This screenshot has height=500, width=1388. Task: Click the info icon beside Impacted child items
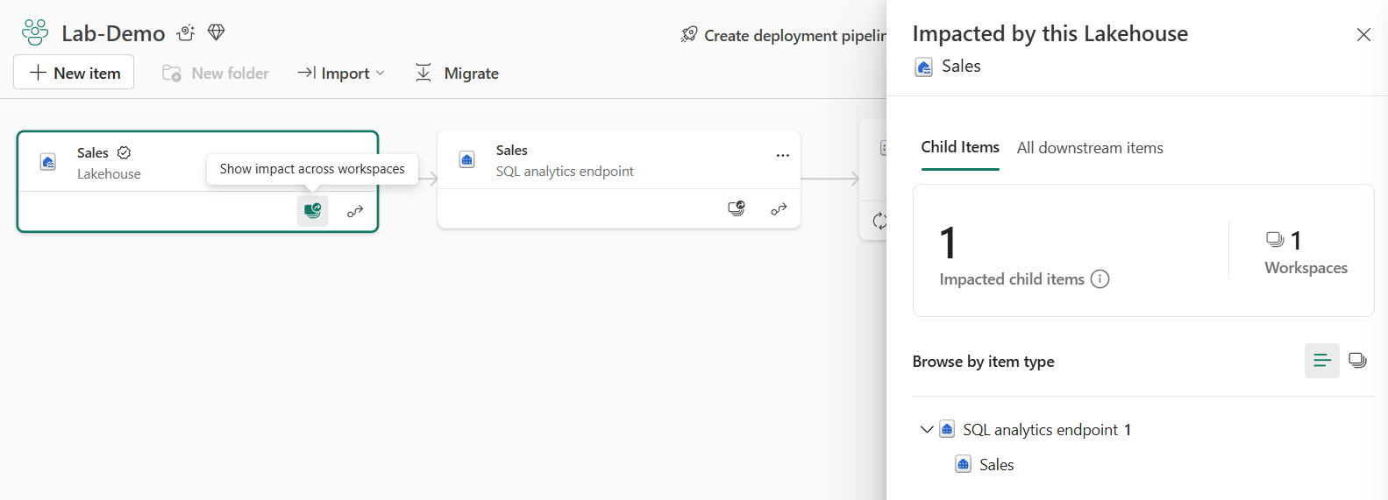coord(1100,279)
